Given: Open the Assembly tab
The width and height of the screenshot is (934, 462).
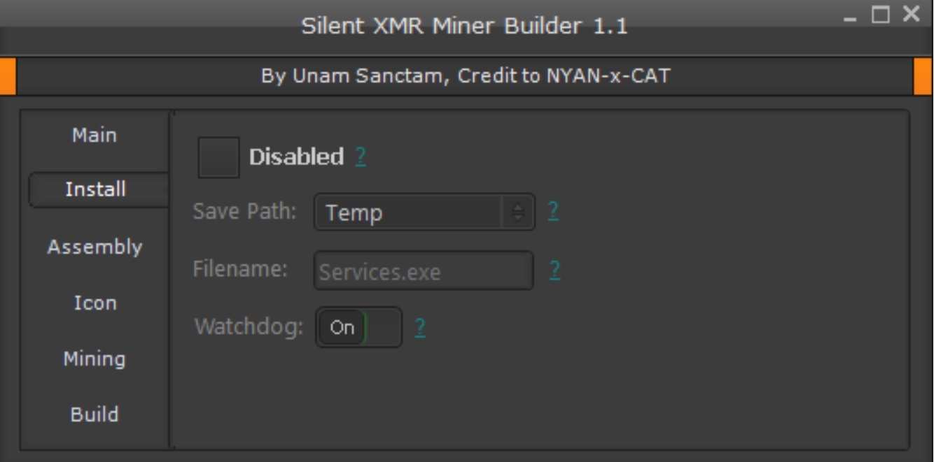Looking at the screenshot, I should (x=95, y=247).
